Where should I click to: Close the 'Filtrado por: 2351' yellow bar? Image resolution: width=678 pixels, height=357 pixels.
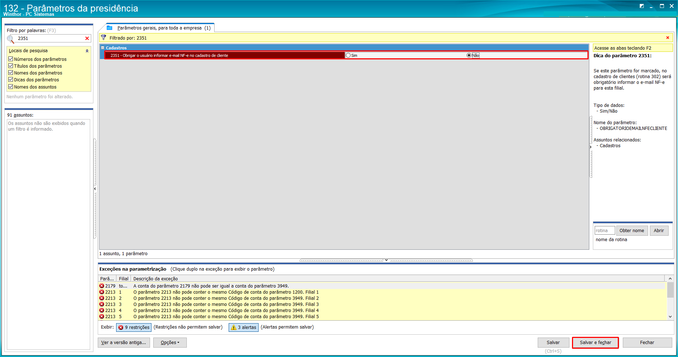[668, 38]
